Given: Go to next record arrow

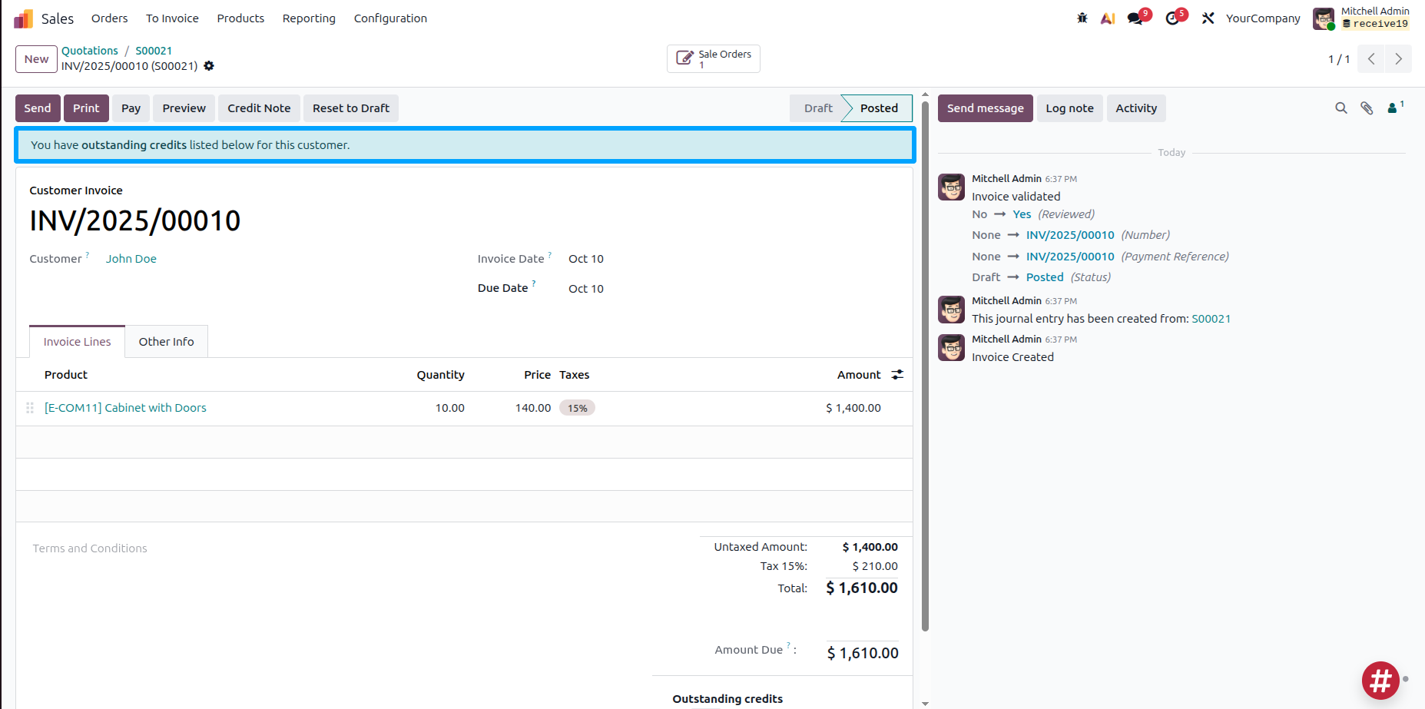Looking at the screenshot, I should click(1398, 59).
